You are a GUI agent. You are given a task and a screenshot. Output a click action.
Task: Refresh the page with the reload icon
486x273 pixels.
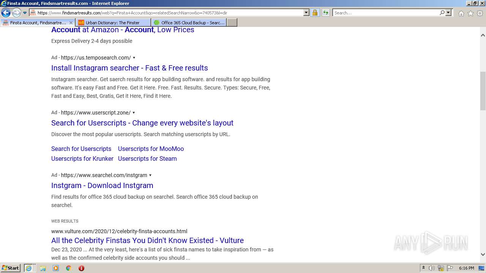pyautogui.click(x=325, y=13)
